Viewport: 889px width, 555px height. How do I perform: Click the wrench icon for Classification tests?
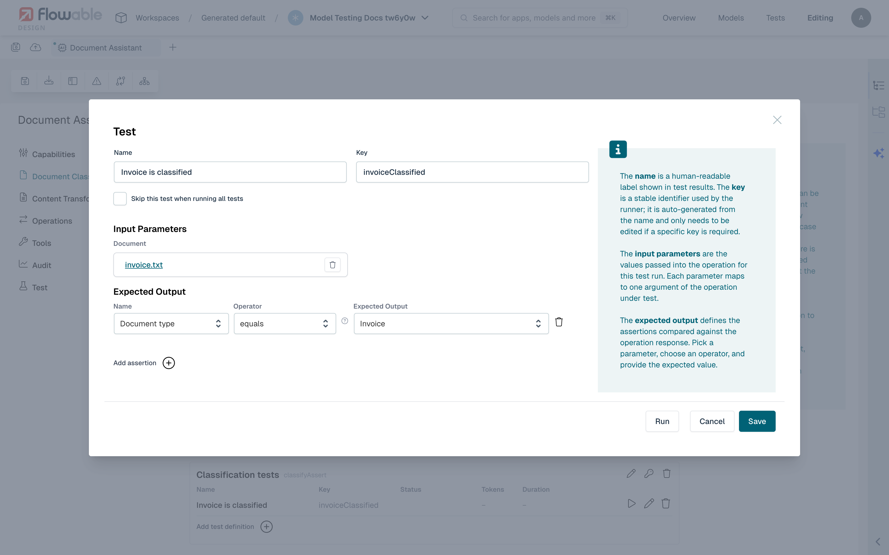point(649,473)
